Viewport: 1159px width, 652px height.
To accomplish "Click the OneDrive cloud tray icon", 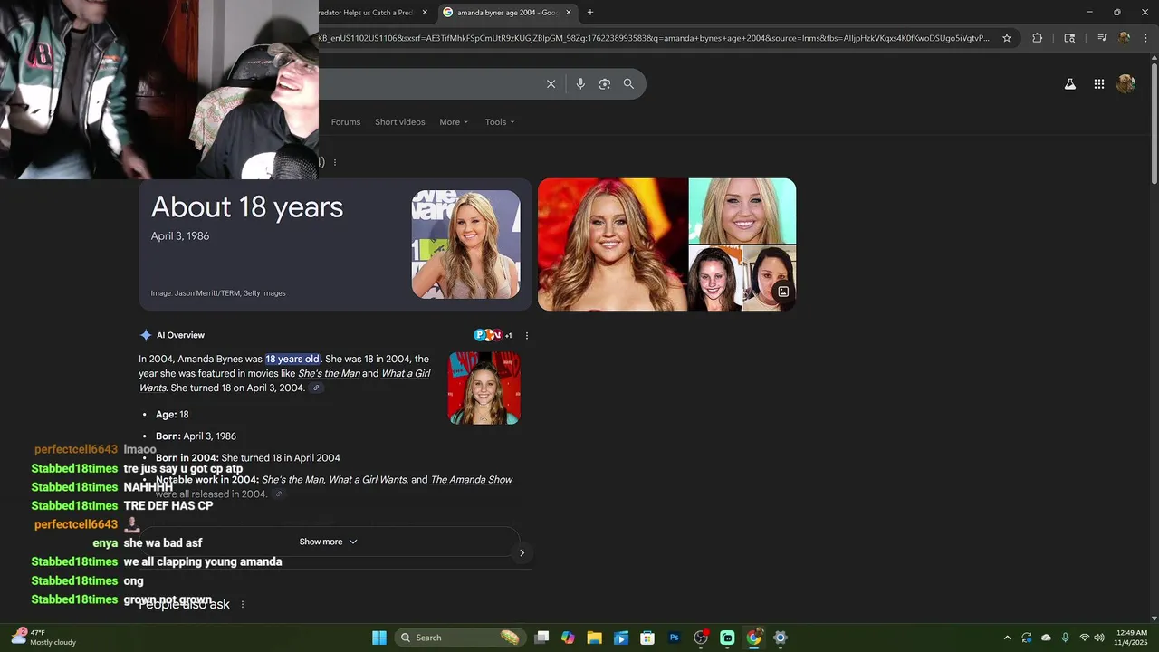I will 1046,638.
